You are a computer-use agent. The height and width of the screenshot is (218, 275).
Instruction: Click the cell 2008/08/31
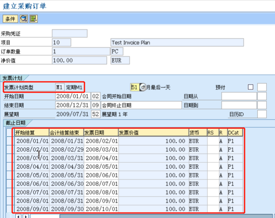coord(66,201)
